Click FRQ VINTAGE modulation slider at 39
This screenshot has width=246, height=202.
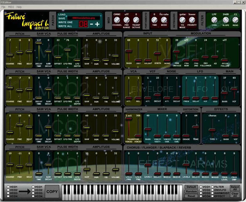(177, 51)
